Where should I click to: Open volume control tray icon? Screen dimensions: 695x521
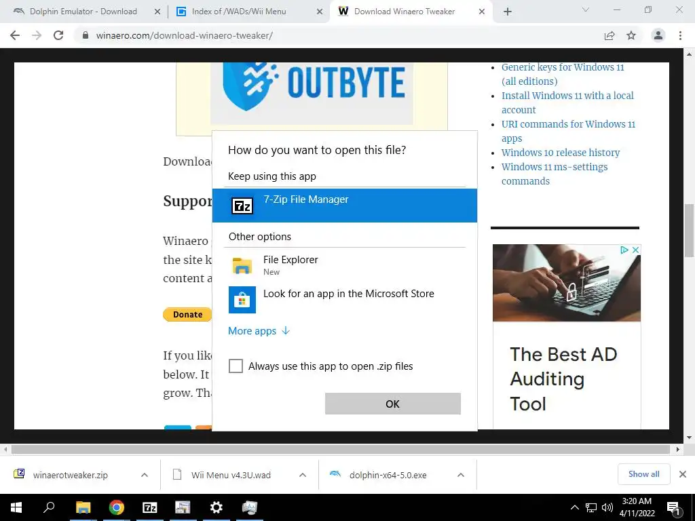click(x=607, y=507)
